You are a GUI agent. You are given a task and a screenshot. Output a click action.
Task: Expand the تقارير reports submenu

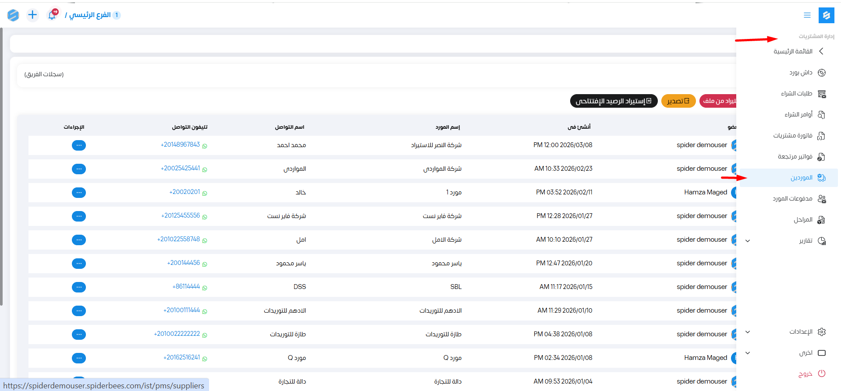[x=748, y=241]
